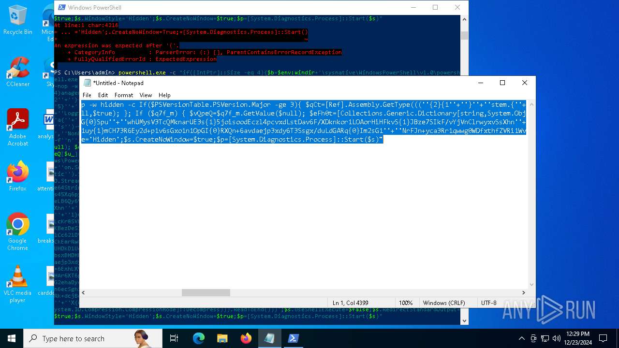Click Notepad vertical scroll down arrow
The width and height of the screenshot is (619, 348).
[531, 285]
